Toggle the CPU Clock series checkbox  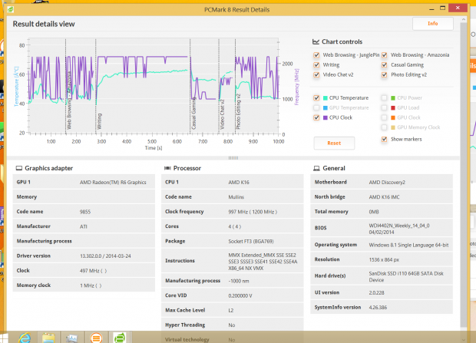(316, 118)
